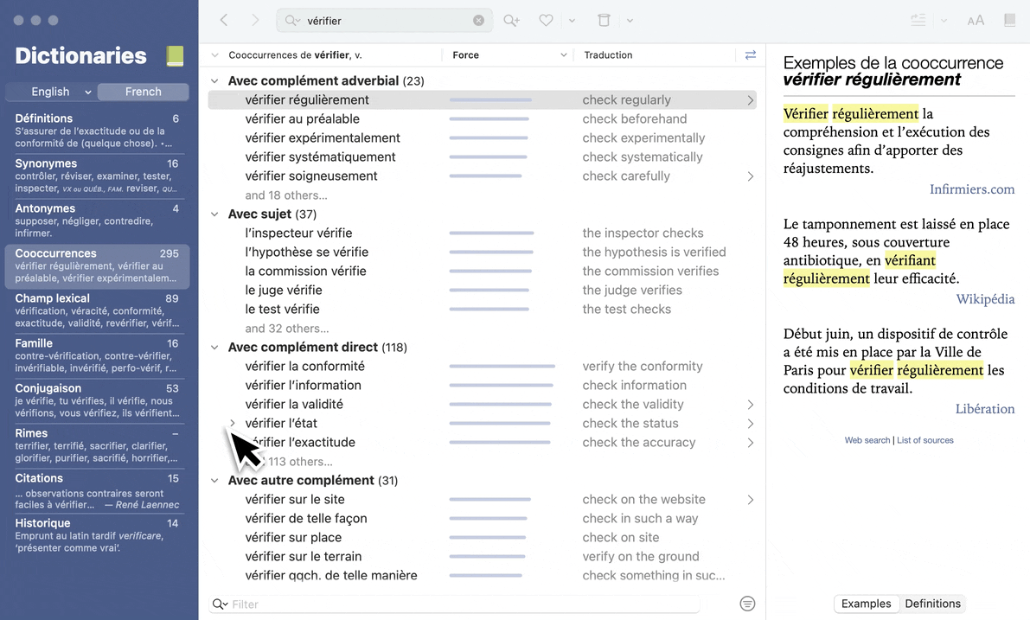Open the Web search link
The height and width of the screenshot is (620, 1030).
[x=867, y=440]
